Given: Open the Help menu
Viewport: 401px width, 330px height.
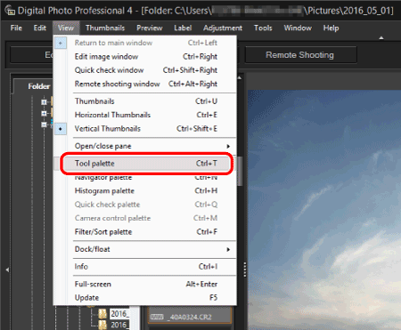Looking at the screenshot, I should point(331,28).
